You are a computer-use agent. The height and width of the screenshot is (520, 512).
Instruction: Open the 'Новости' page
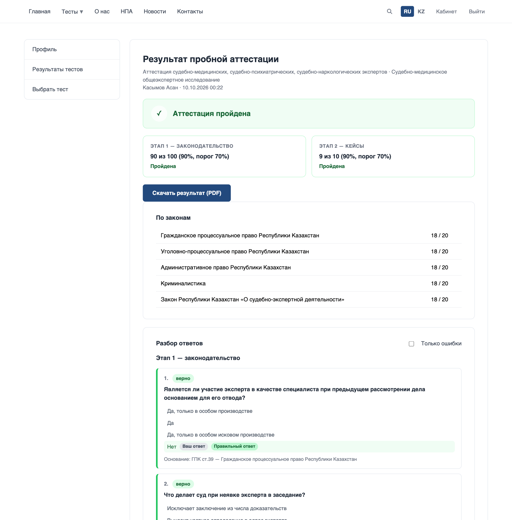[x=155, y=11]
